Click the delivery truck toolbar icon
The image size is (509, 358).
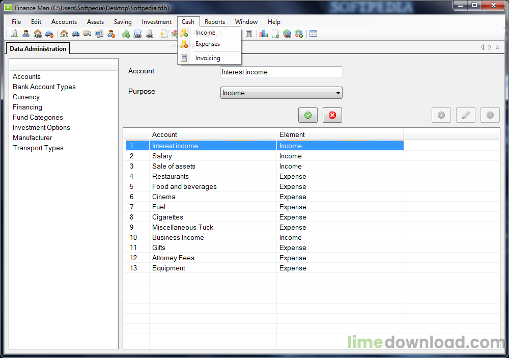click(x=88, y=34)
